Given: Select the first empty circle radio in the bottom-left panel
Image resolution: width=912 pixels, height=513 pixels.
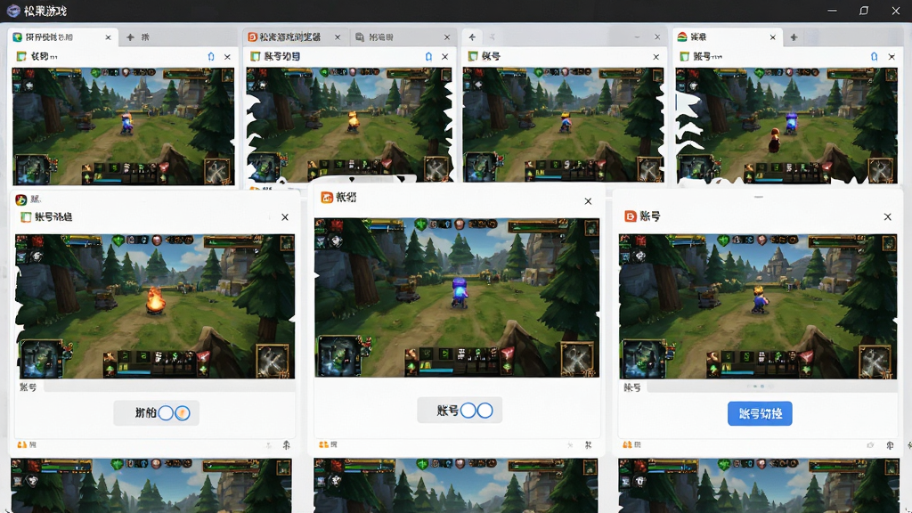Looking at the screenshot, I should 166,413.
